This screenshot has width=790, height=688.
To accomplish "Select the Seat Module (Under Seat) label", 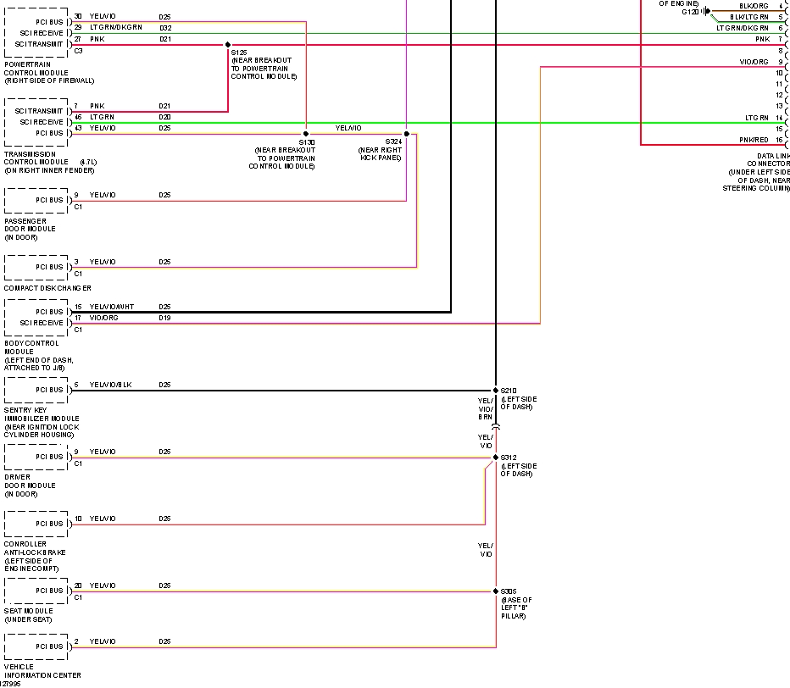I will [28, 615].
